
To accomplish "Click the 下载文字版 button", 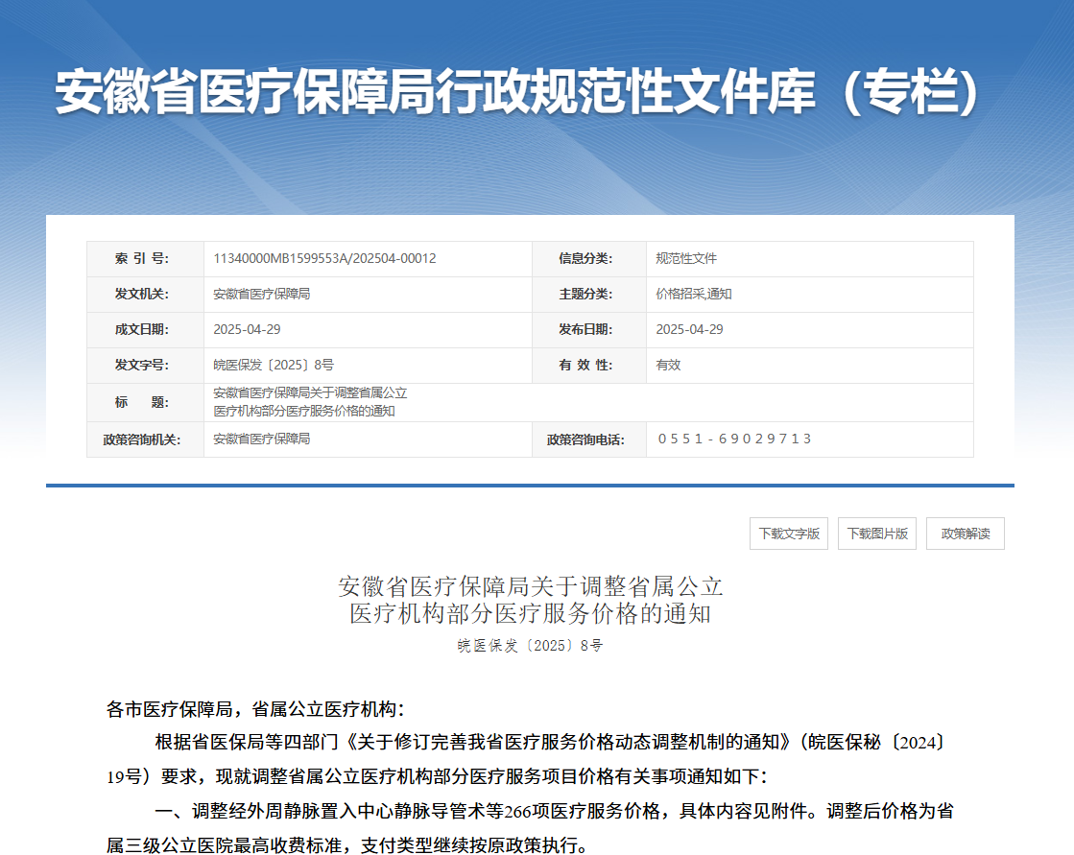I will pos(788,534).
